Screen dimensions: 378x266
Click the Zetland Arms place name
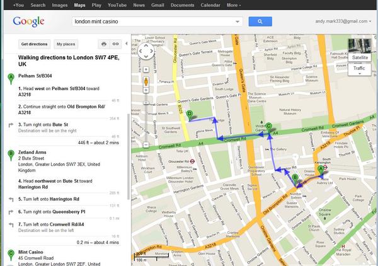pyautogui.click(x=32, y=153)
